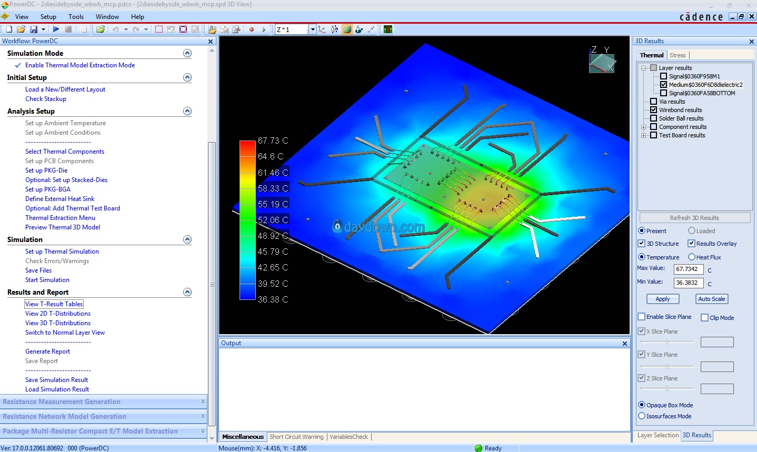This screenshot has width=757, height=452.
Task: Select the Heat Flux radio button
Action: pyautogui.click(x=692, y=257)
